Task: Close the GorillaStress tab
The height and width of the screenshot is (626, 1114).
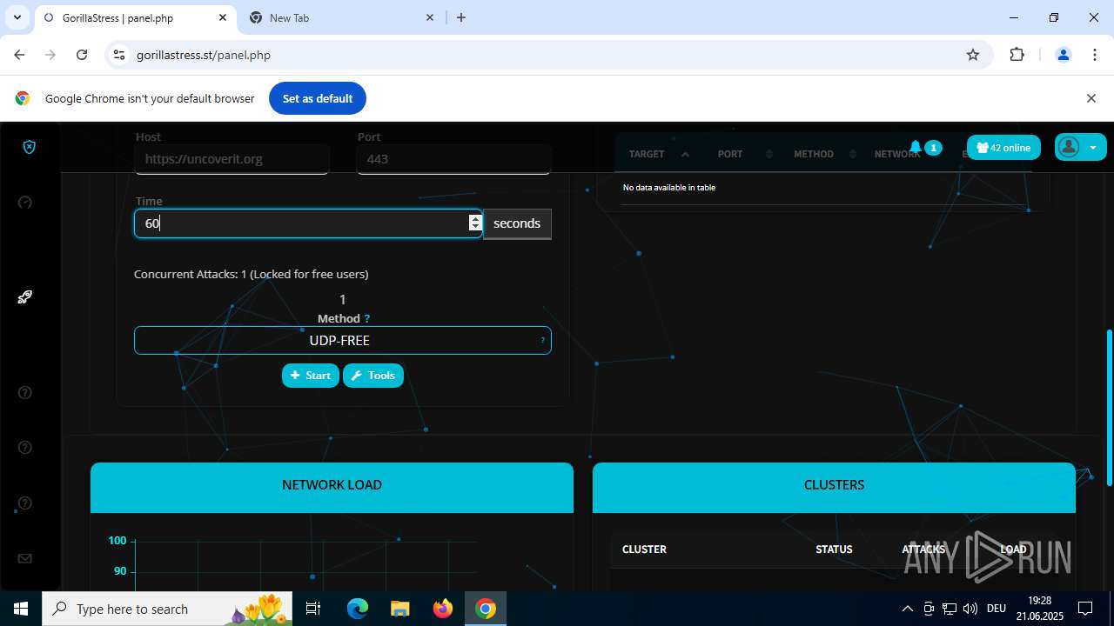Action: click(x=223, y=17)
